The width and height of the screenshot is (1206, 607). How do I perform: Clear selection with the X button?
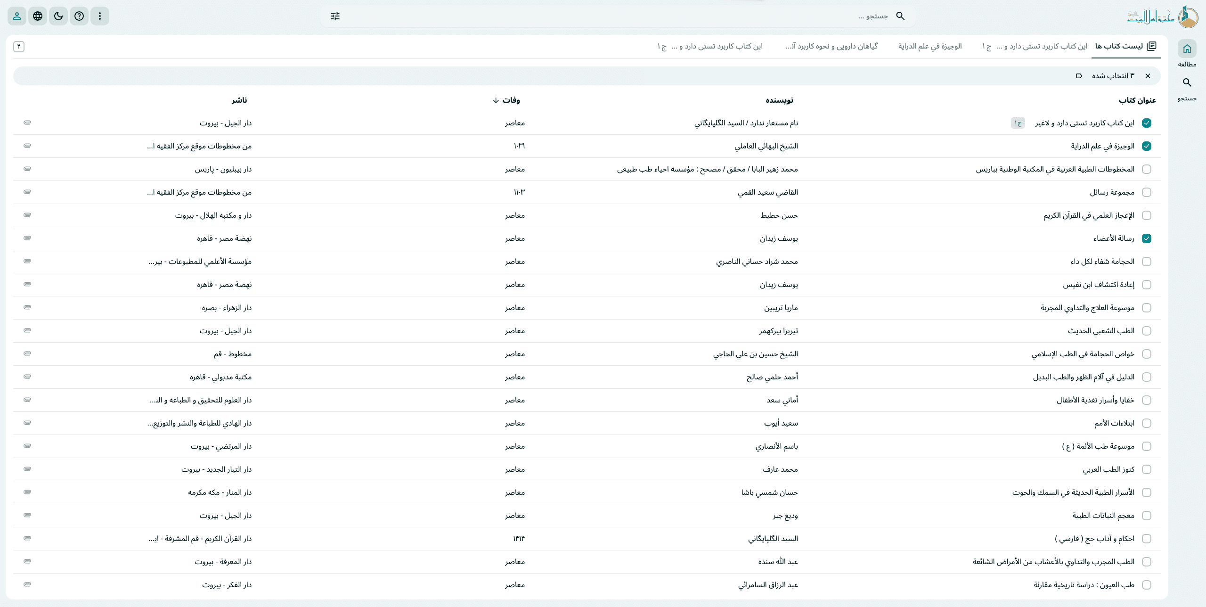[x=1148, y=76]
